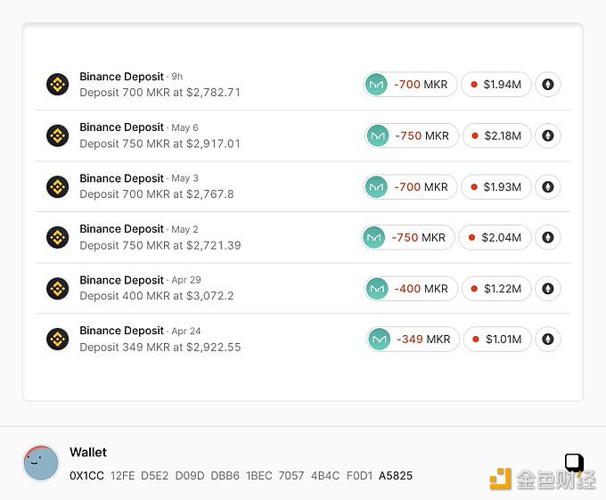Click -700 MKR pill on May 3 row
The width and height of the screenshot is (606, 500).
(410, 187)
